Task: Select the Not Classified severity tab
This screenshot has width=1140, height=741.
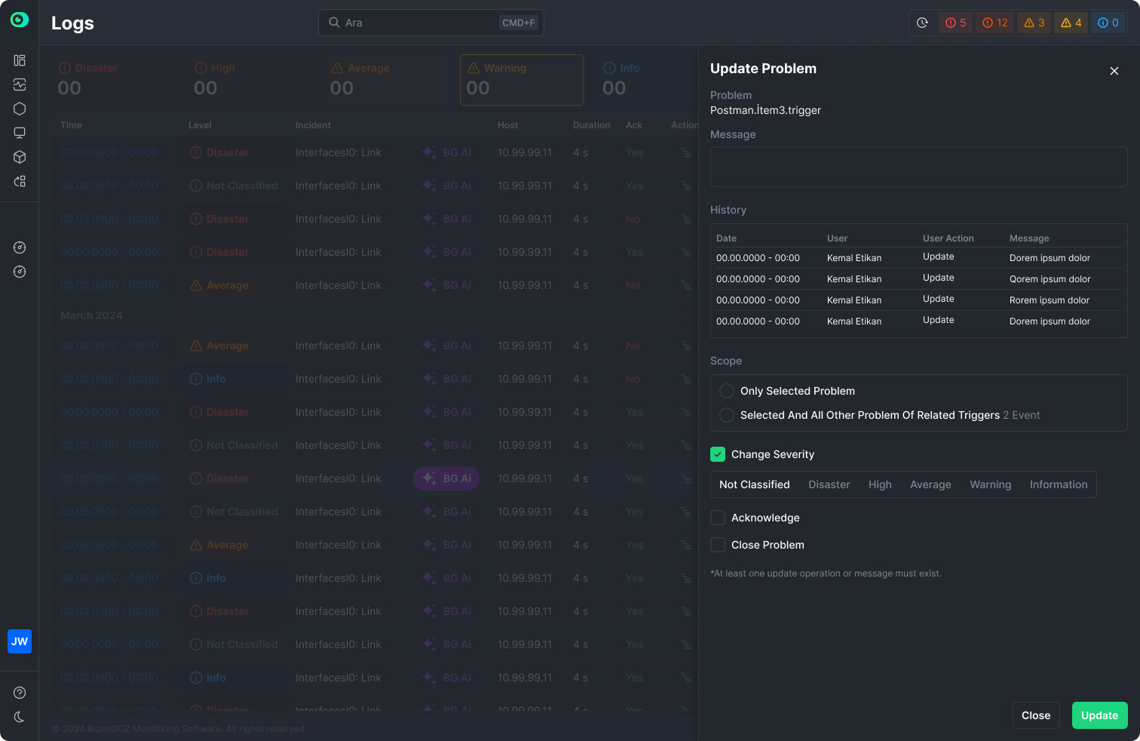Action: (755, 484)
